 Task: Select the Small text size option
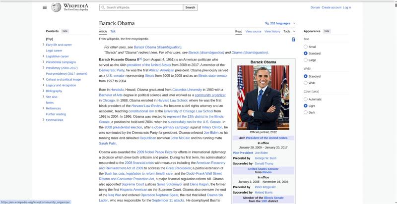pos(306,47)
